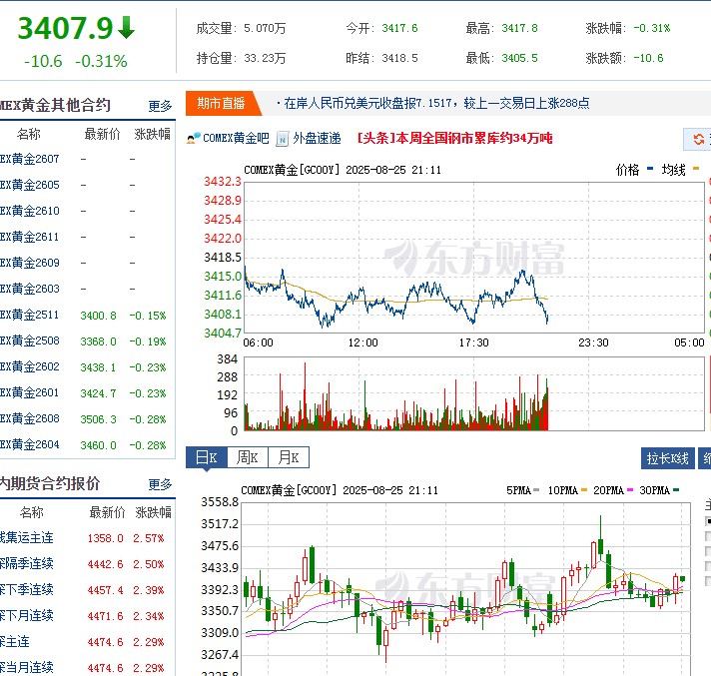
Task: Click the 成交量 value 5.070万
Action: click(265, 29)
